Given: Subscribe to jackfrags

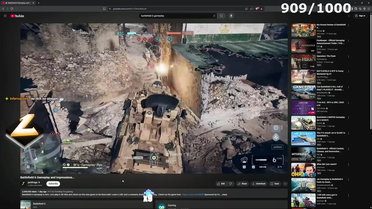Looking at the screenshot, I should (53, 183).
